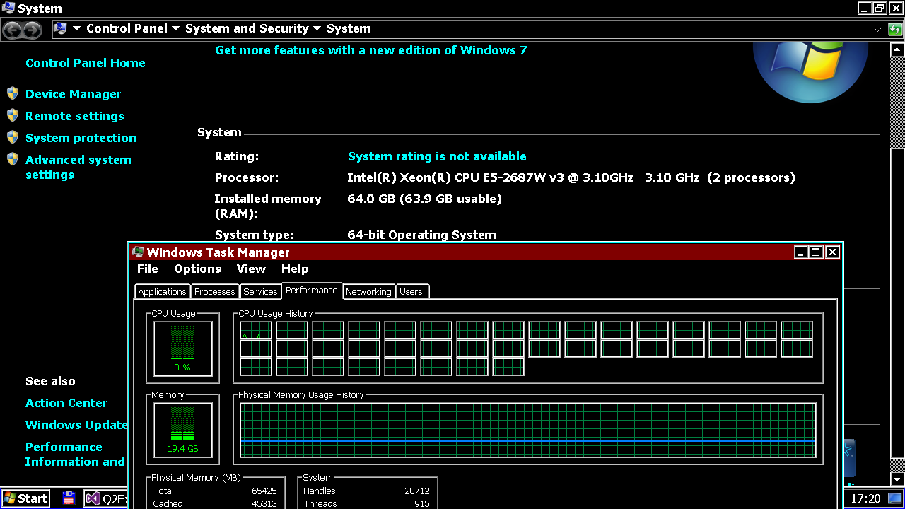Click the Start button on taskbar
This screenshot has height=509, width=905.
(x=25, y=498)
